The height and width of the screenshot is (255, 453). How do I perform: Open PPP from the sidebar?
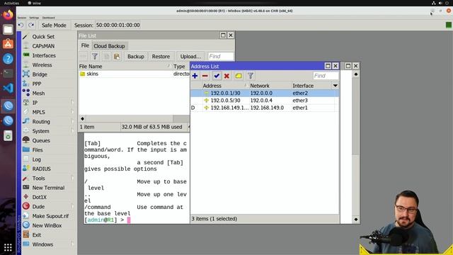coord(37,84)
